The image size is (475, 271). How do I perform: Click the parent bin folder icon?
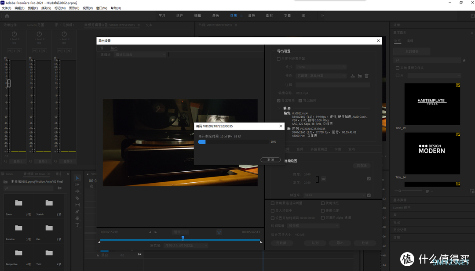click(5, 182)
